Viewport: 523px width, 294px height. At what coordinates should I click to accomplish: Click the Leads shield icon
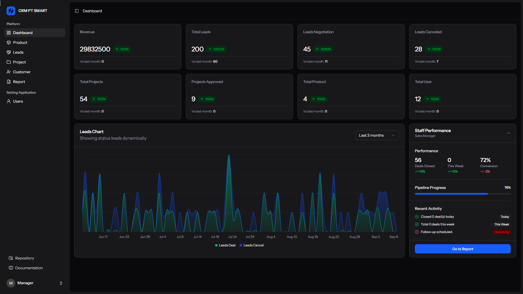9,52
